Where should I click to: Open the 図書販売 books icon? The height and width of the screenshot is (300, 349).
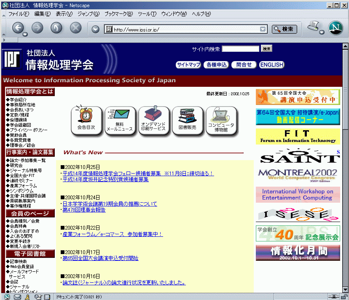point(188,120)
